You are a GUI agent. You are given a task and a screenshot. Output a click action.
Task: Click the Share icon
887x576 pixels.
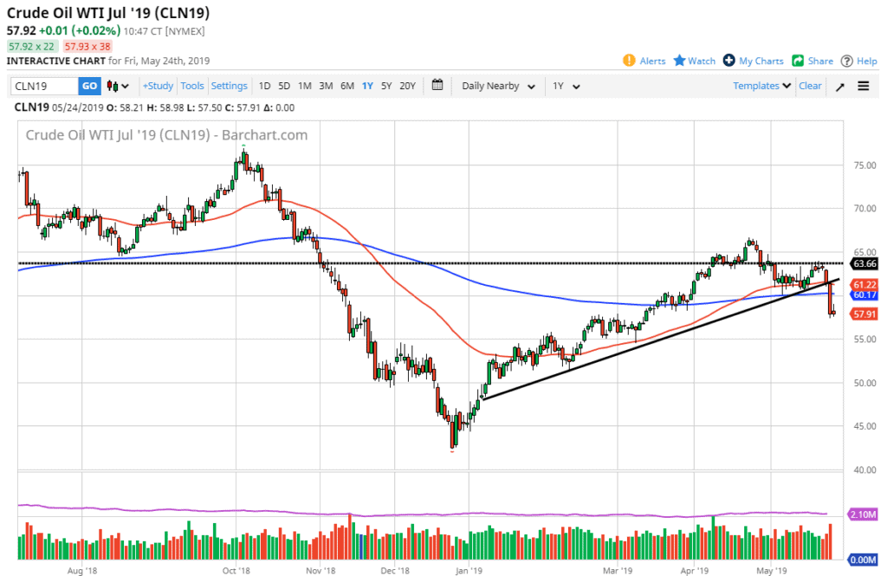click(798, 61)
